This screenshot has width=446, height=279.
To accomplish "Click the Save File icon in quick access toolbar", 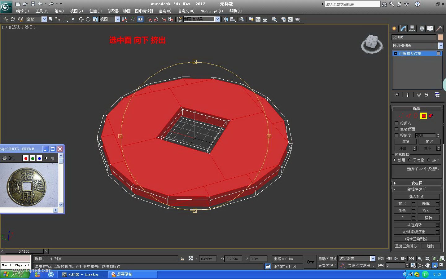I will 33,4.
